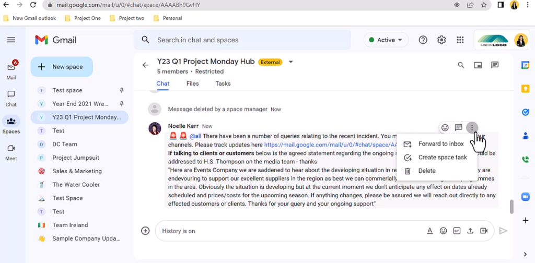Open the Project One bookmark folder
This screenshot has height=263, width=535.
[83, 18]
